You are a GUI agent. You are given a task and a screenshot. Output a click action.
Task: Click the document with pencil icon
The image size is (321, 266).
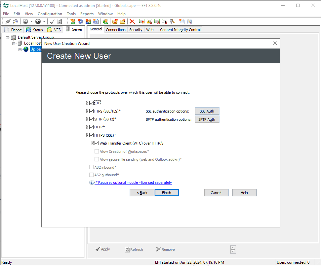(189, 21)
